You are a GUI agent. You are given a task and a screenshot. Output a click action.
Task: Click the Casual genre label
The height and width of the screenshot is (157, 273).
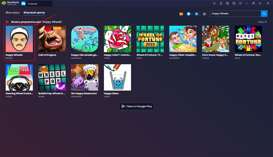[x=206, y=58]
